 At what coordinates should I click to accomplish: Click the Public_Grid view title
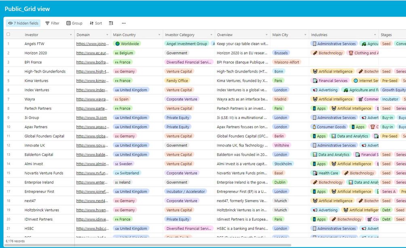pos(27,9)
